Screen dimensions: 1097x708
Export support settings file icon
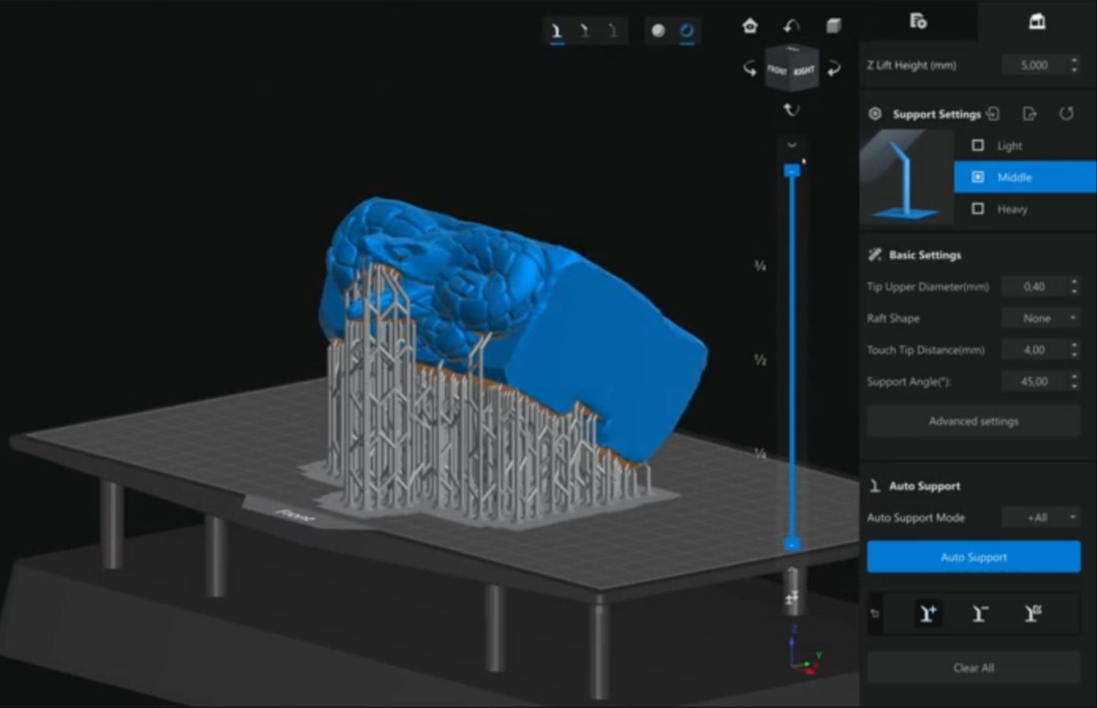1029,114
